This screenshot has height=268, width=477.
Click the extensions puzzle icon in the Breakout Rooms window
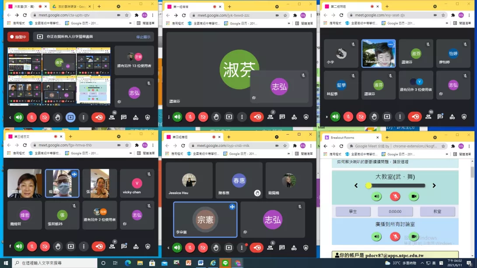pos(453,146)
